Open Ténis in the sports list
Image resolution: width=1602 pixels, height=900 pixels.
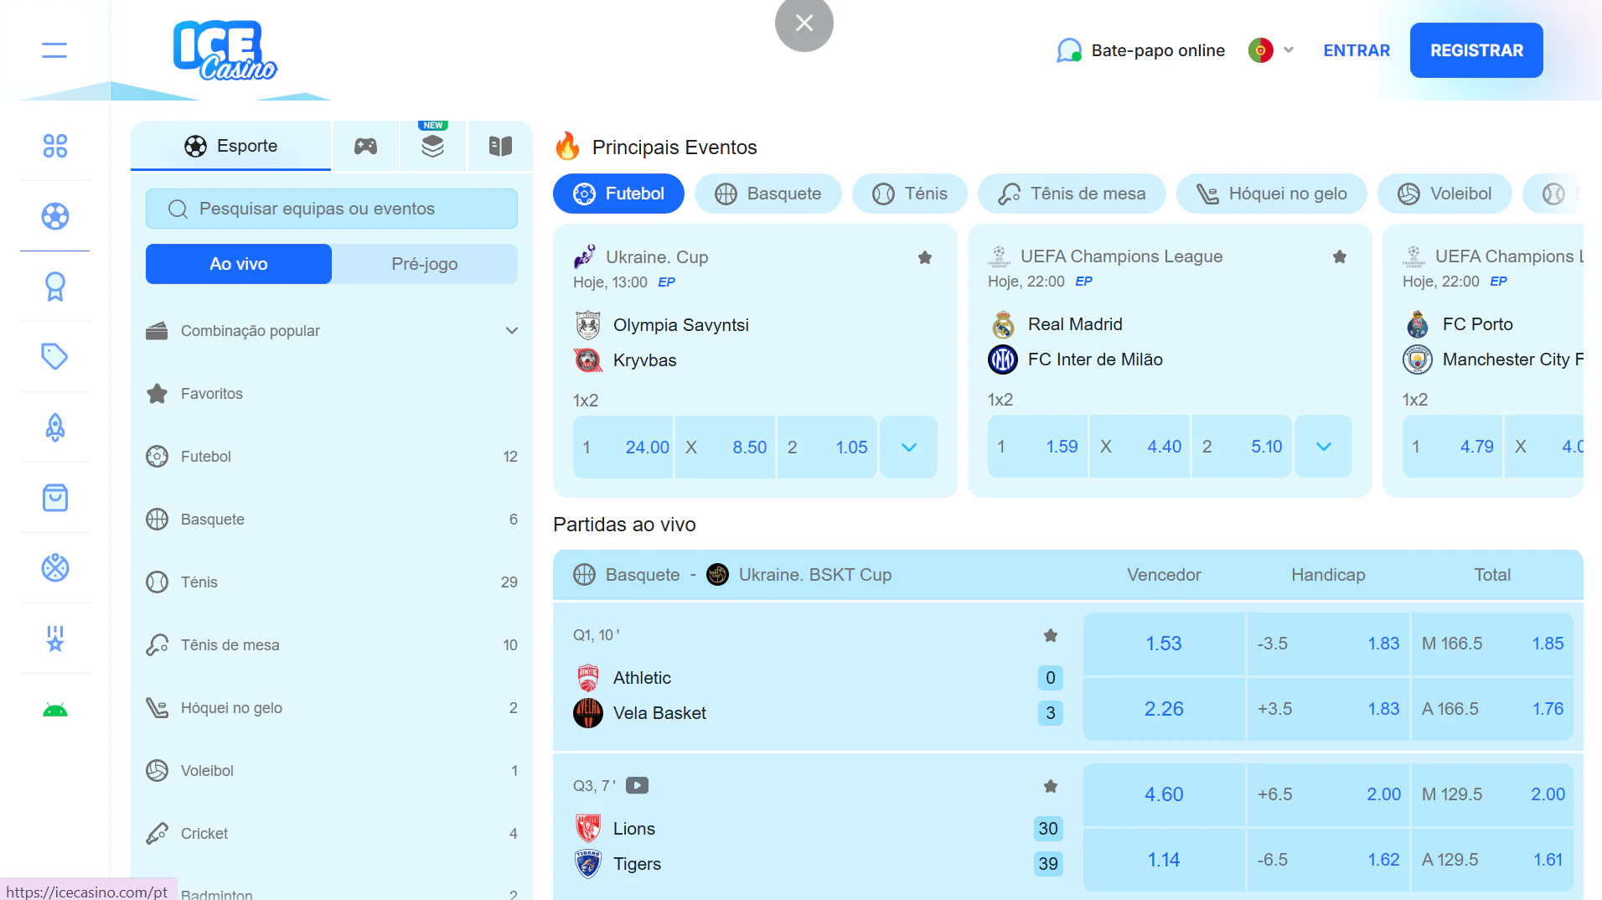(332, 582)
